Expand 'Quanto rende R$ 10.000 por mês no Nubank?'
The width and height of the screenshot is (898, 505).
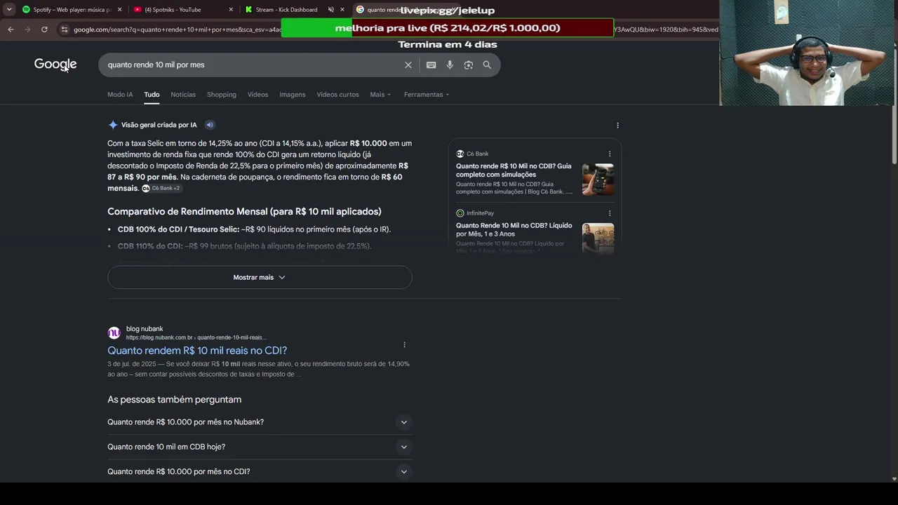click(x=260, y=422)
